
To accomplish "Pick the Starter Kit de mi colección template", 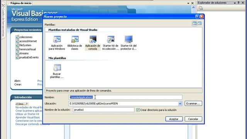I will [111, 43].
